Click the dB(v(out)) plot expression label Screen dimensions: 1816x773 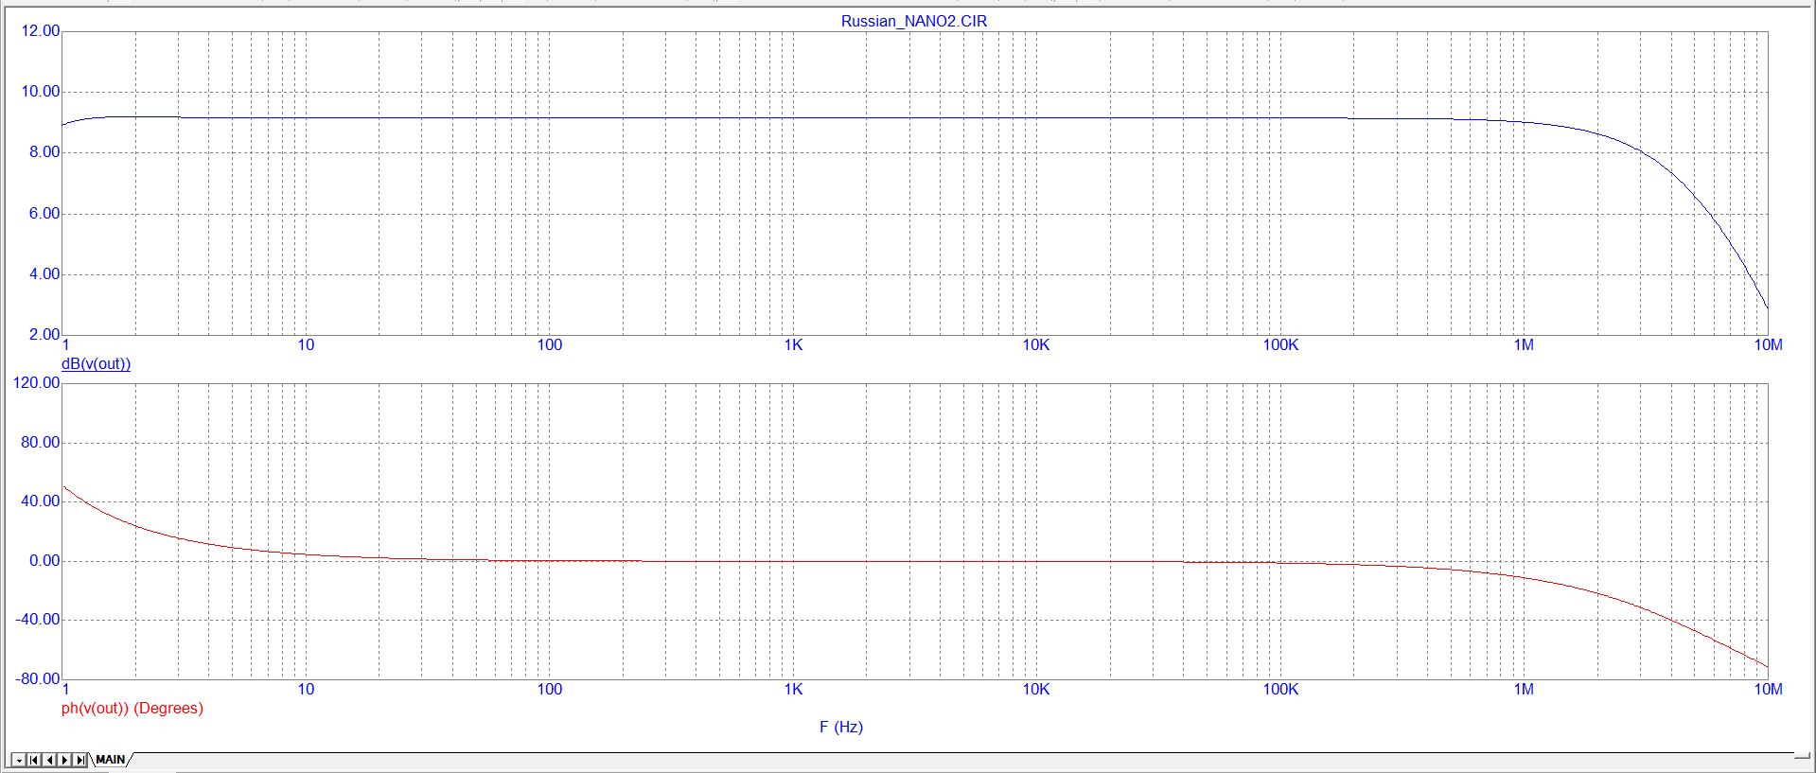(96, 364)
